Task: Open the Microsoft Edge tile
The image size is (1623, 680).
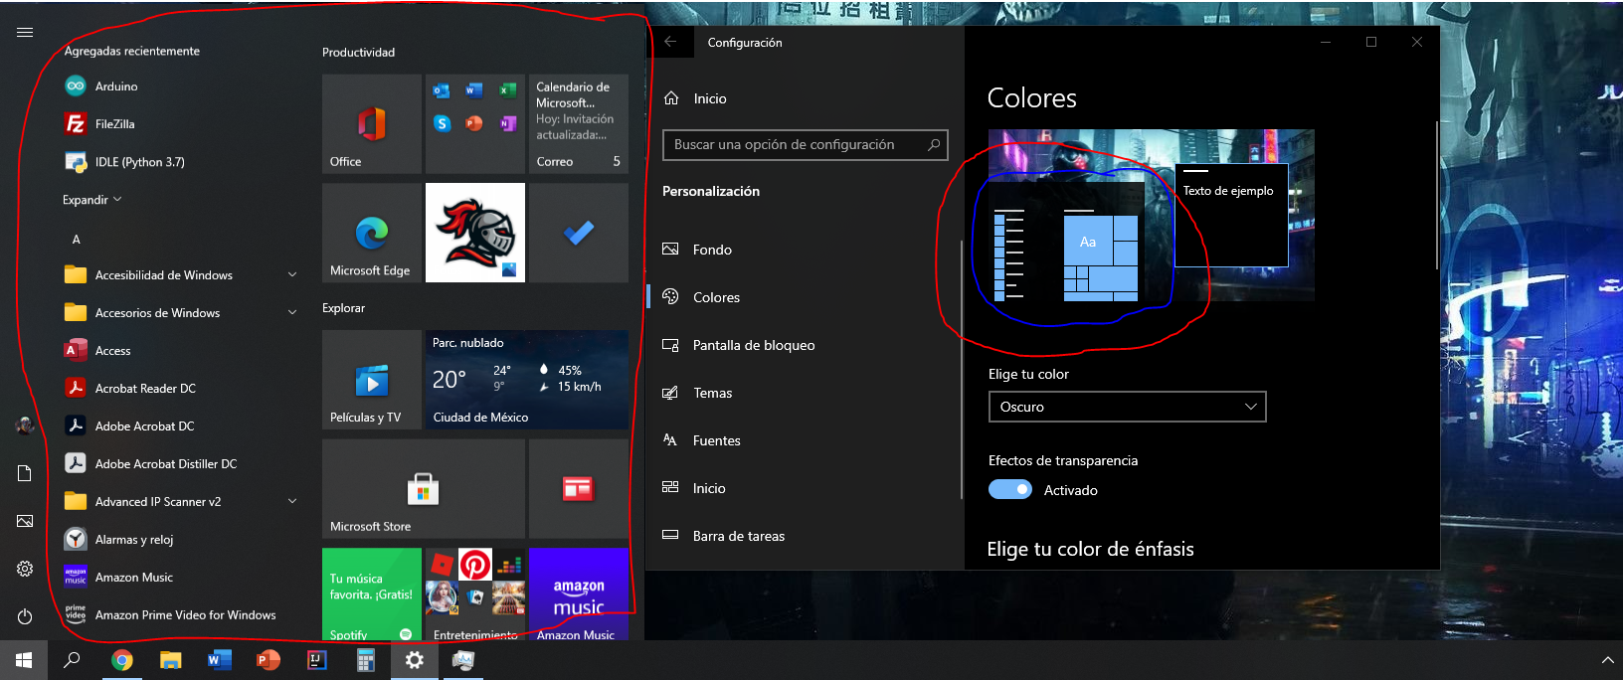Action: click(372, 233)
